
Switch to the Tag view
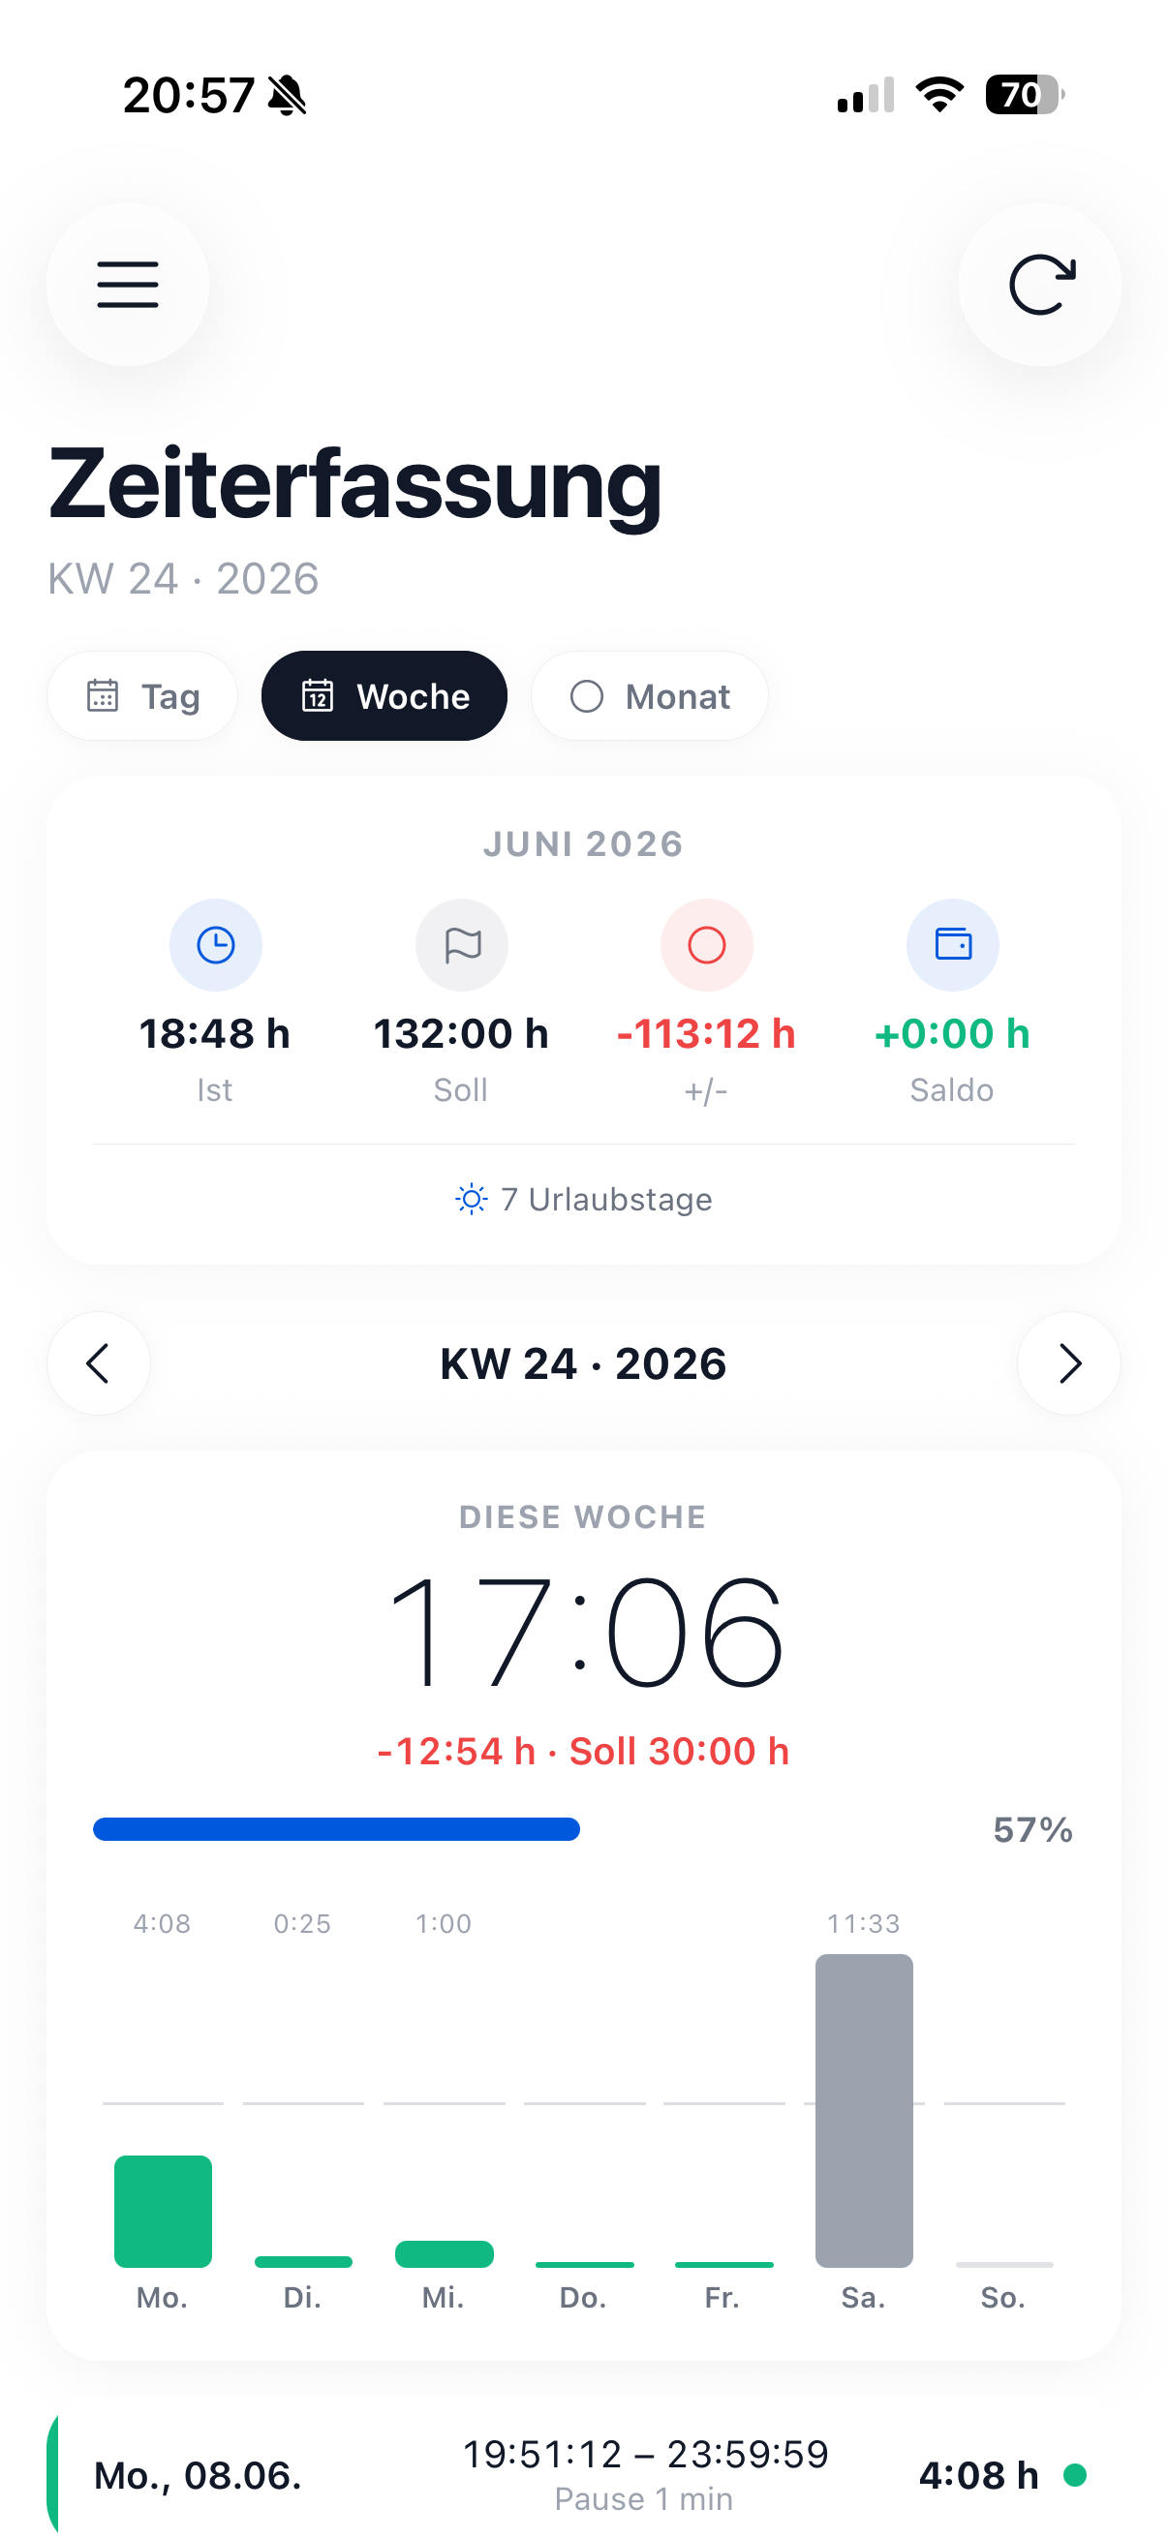142,696
